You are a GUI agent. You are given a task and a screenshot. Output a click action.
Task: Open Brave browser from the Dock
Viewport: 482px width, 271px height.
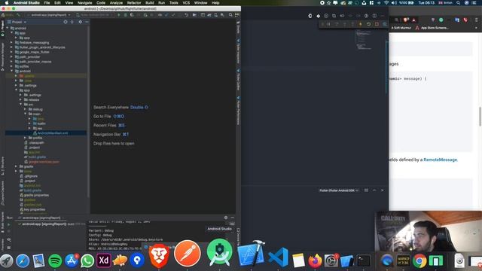coord(159,256)
